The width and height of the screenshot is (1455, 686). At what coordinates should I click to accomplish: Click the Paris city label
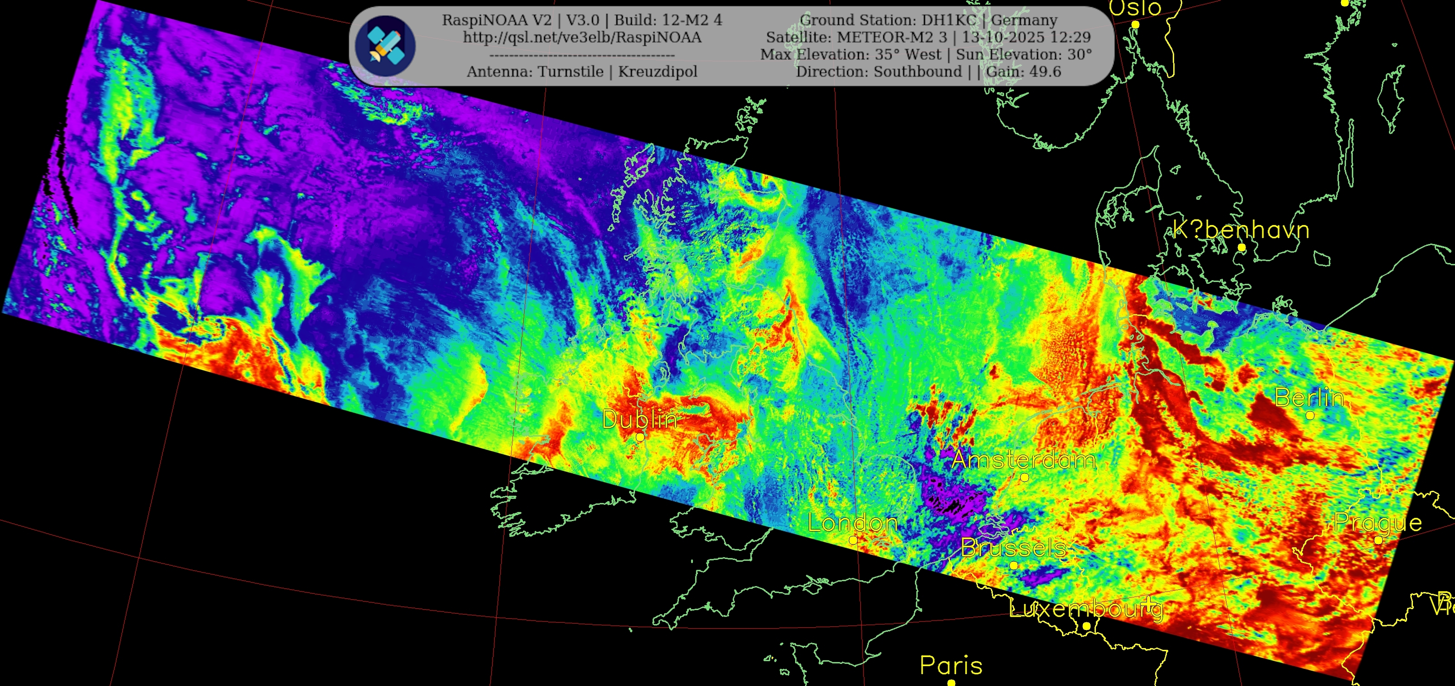tap(951, 666)
